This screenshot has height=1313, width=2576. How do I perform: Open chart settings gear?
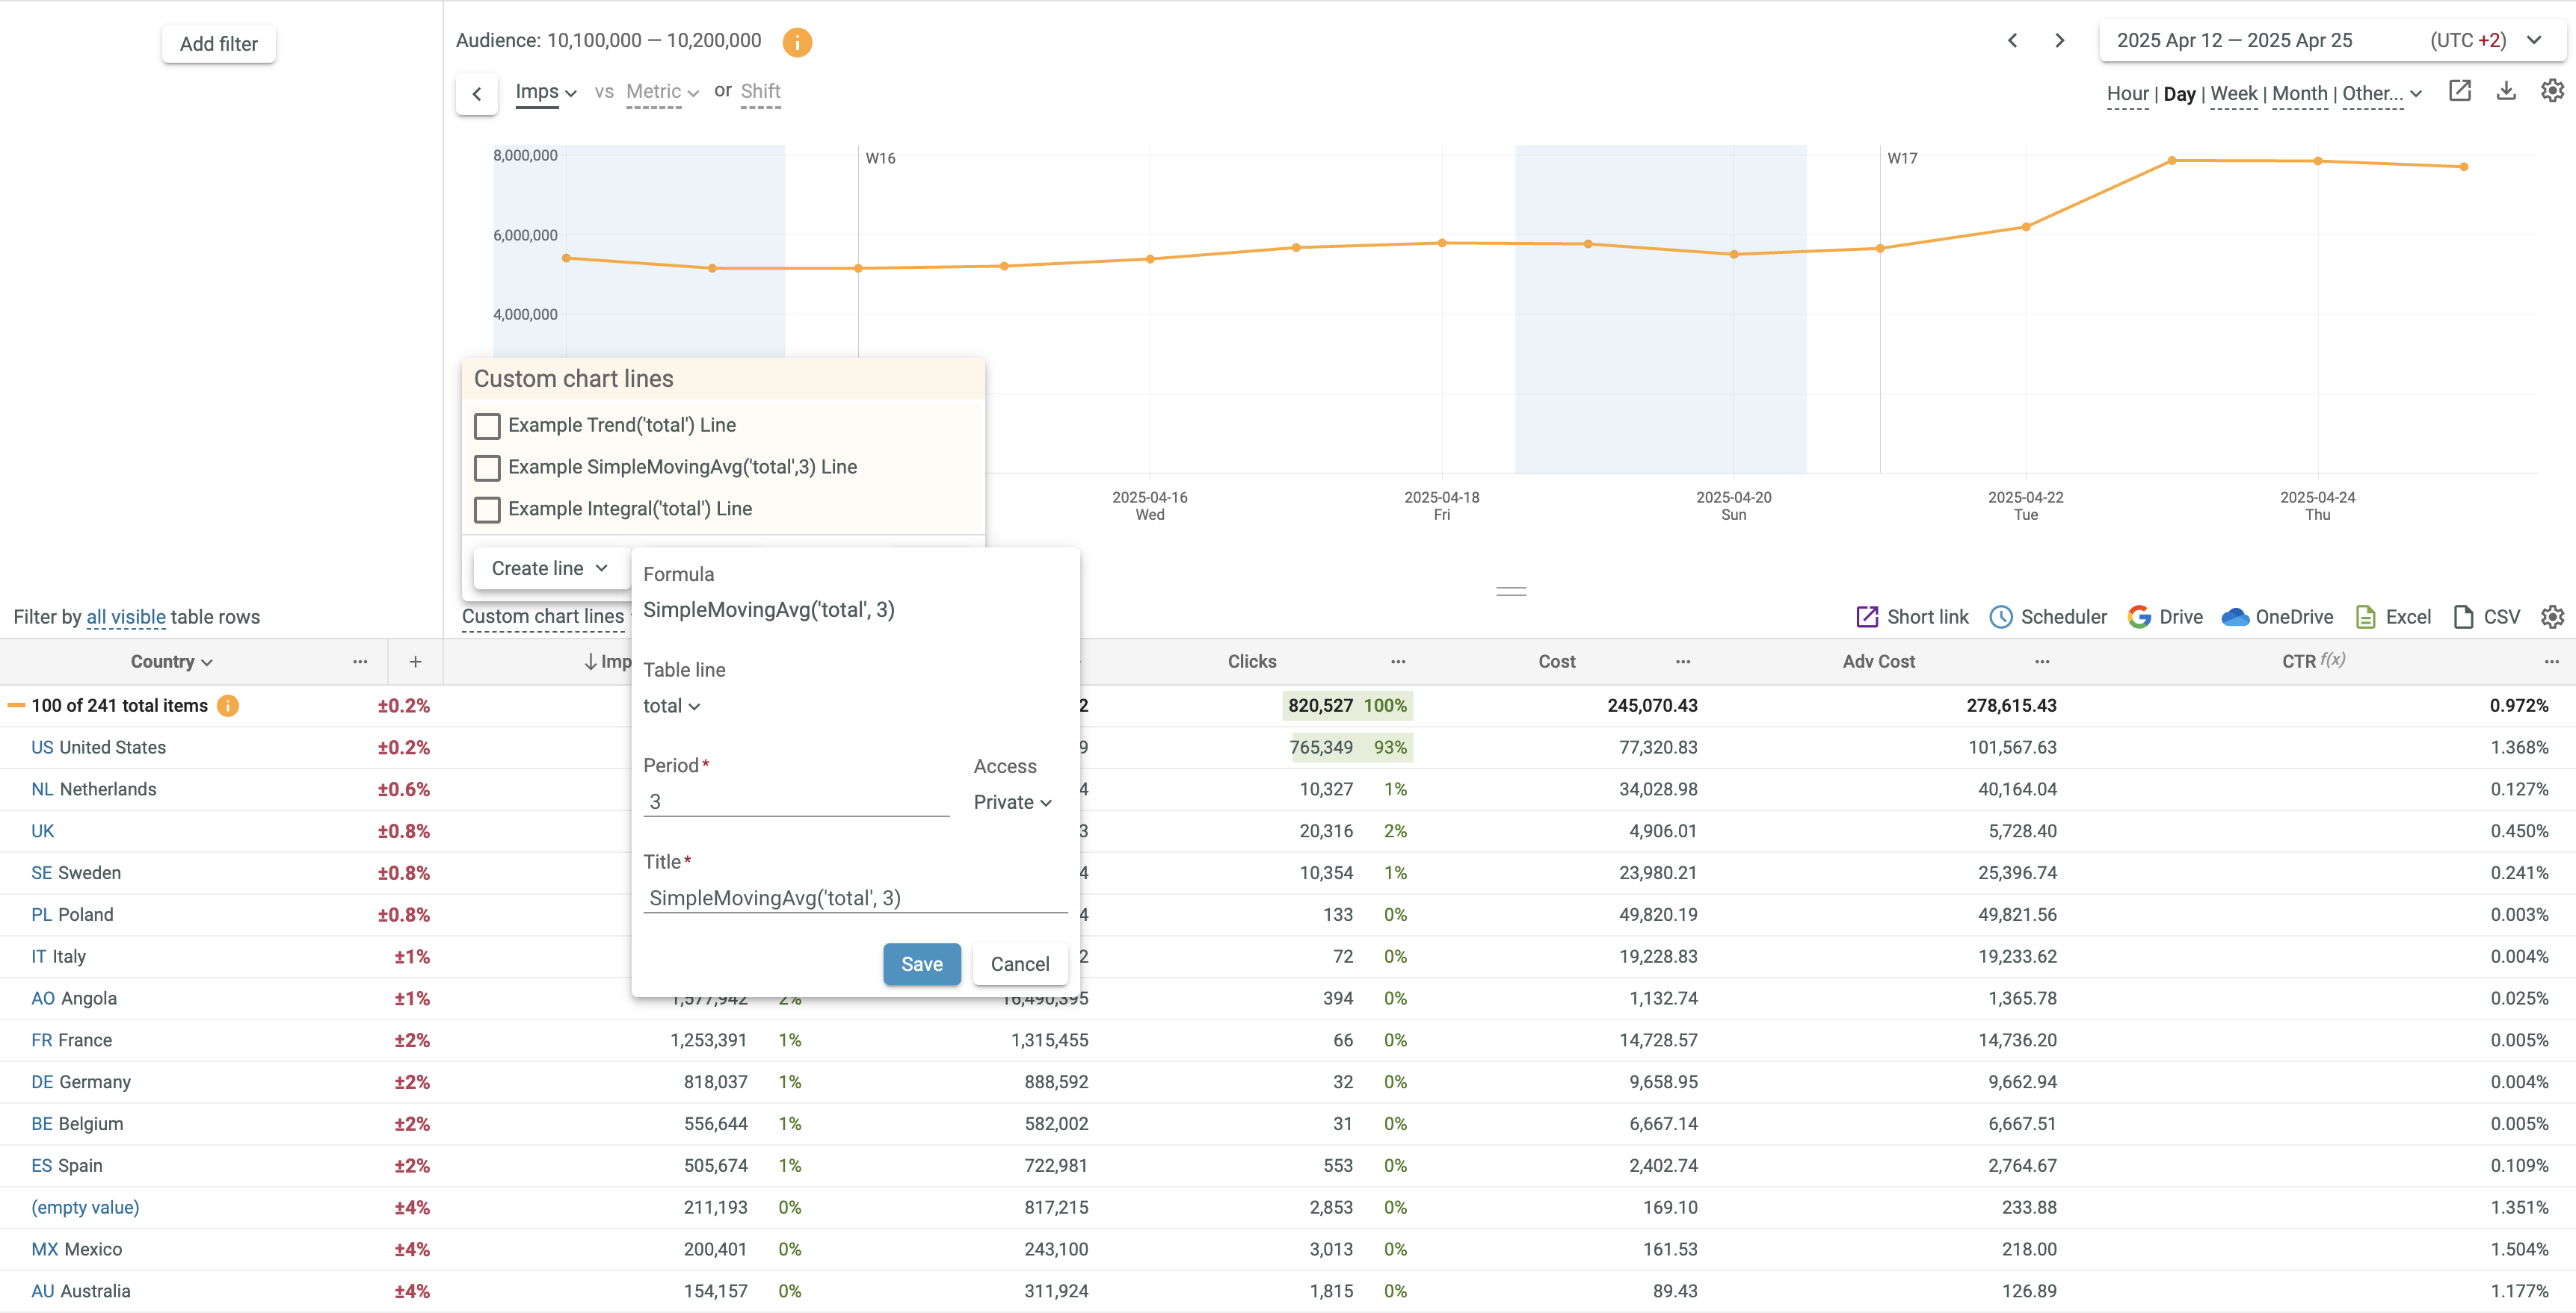pyautogui.click(x=2552, y=91)
